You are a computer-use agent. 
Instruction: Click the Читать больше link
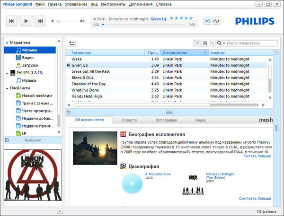[257, 156]
